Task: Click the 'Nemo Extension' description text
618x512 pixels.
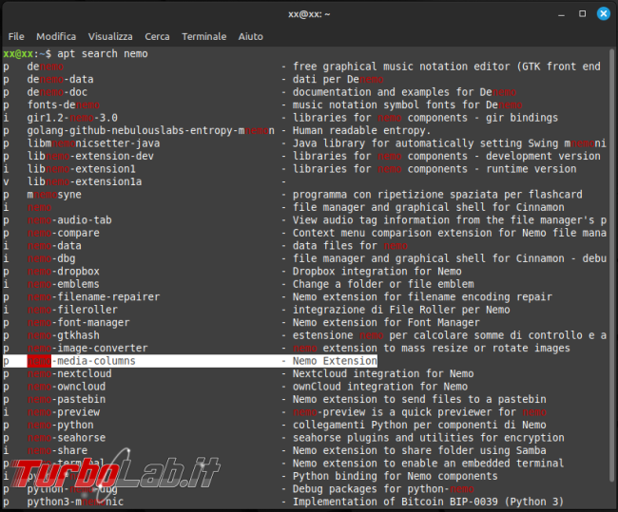Action: click(x=335, y=361)
